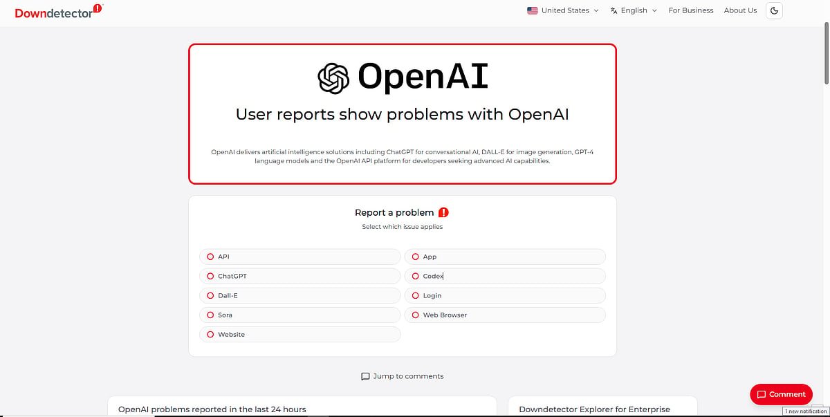Click the red Comment button
The width and height of the screenshot is (830, 417).
click(x=781, y=394)
